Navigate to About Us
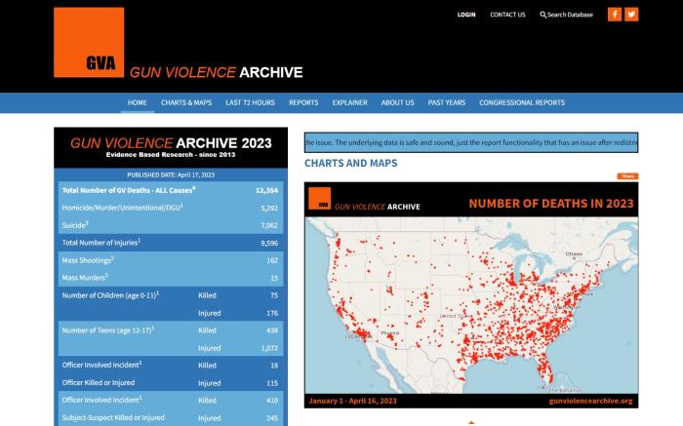 397,102
